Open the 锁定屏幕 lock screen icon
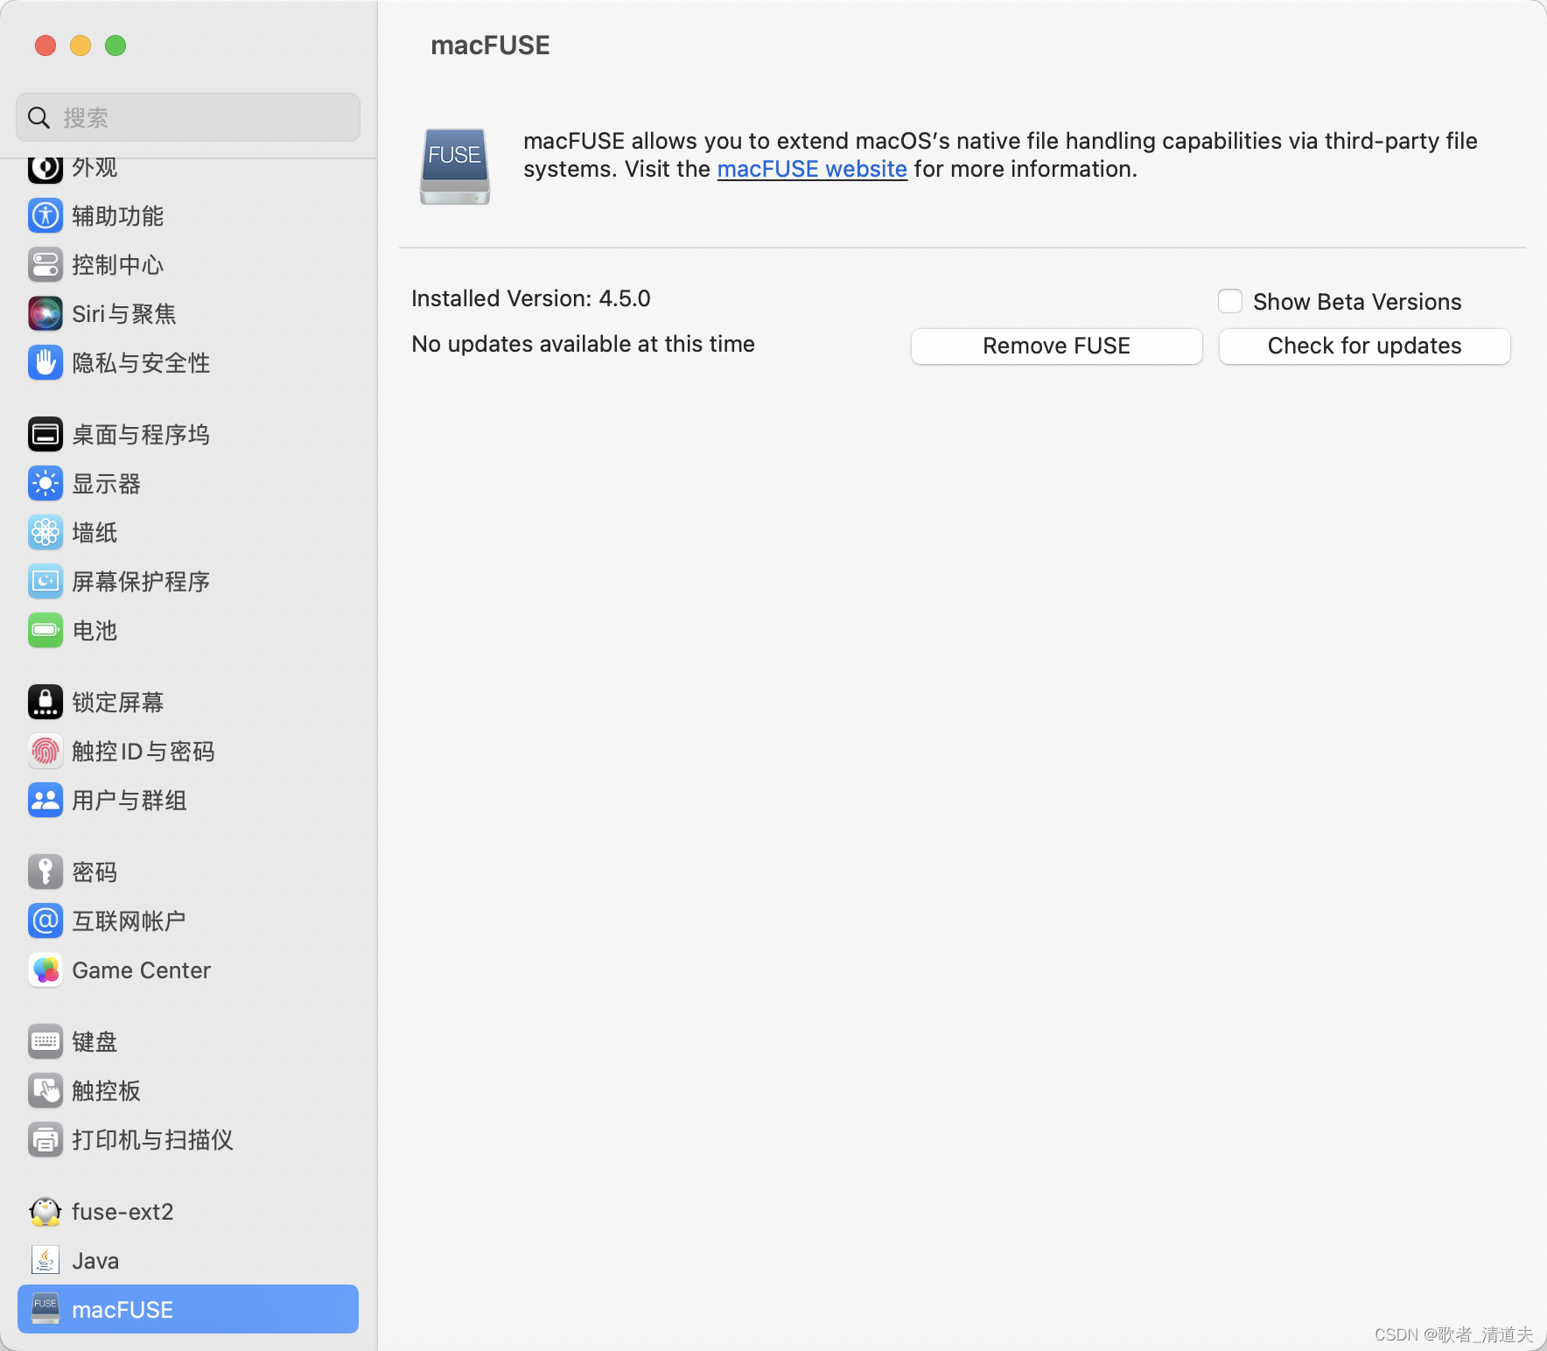Viewport: 1547px width, 1351px height. click(45, 702)
